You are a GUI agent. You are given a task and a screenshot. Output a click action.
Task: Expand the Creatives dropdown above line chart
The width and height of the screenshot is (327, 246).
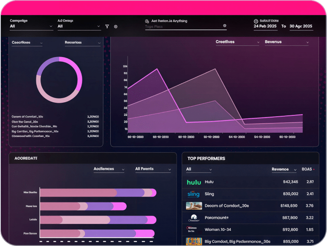[x=237, y=42]
